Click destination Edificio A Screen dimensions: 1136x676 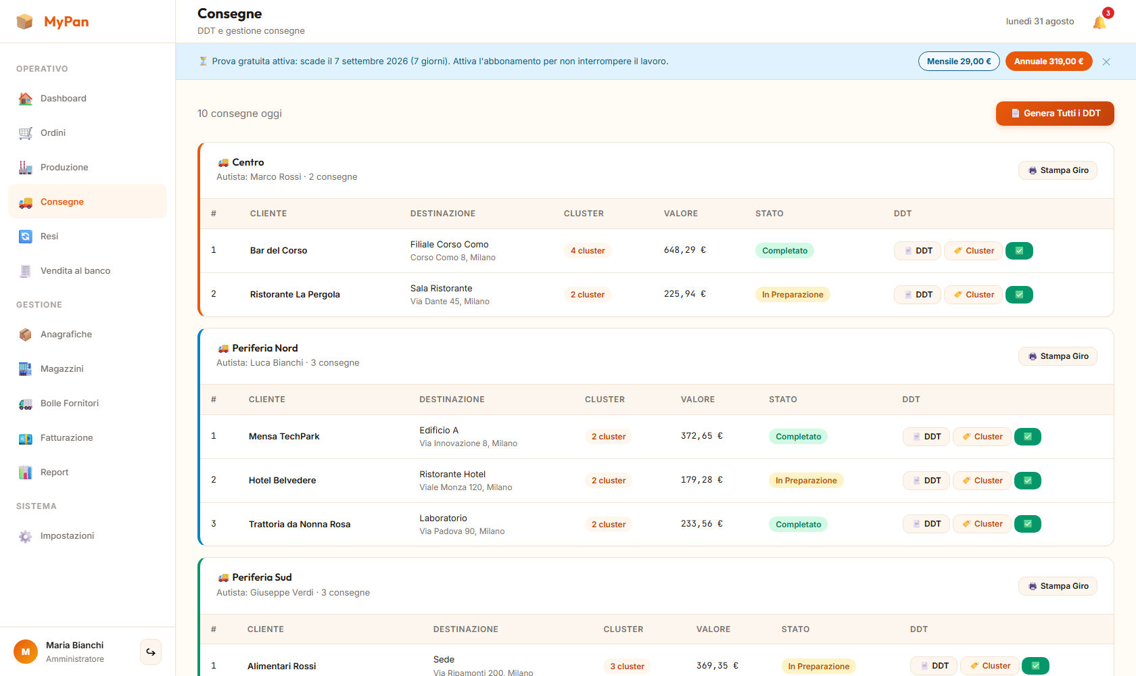[x=439, y=431]
